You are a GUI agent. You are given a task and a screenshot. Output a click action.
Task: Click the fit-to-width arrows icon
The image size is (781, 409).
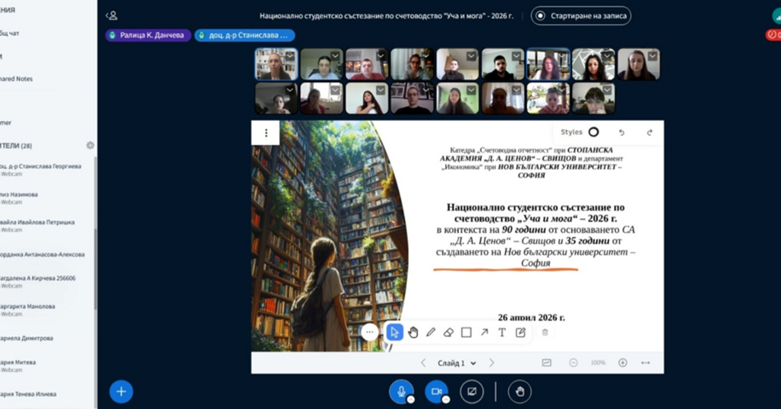(x=645, y=363)
